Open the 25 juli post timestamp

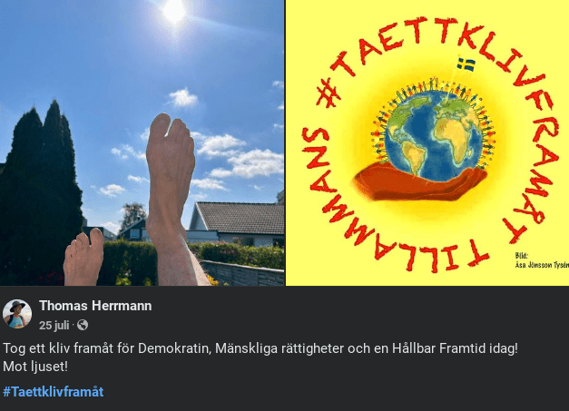click(54, 326)
